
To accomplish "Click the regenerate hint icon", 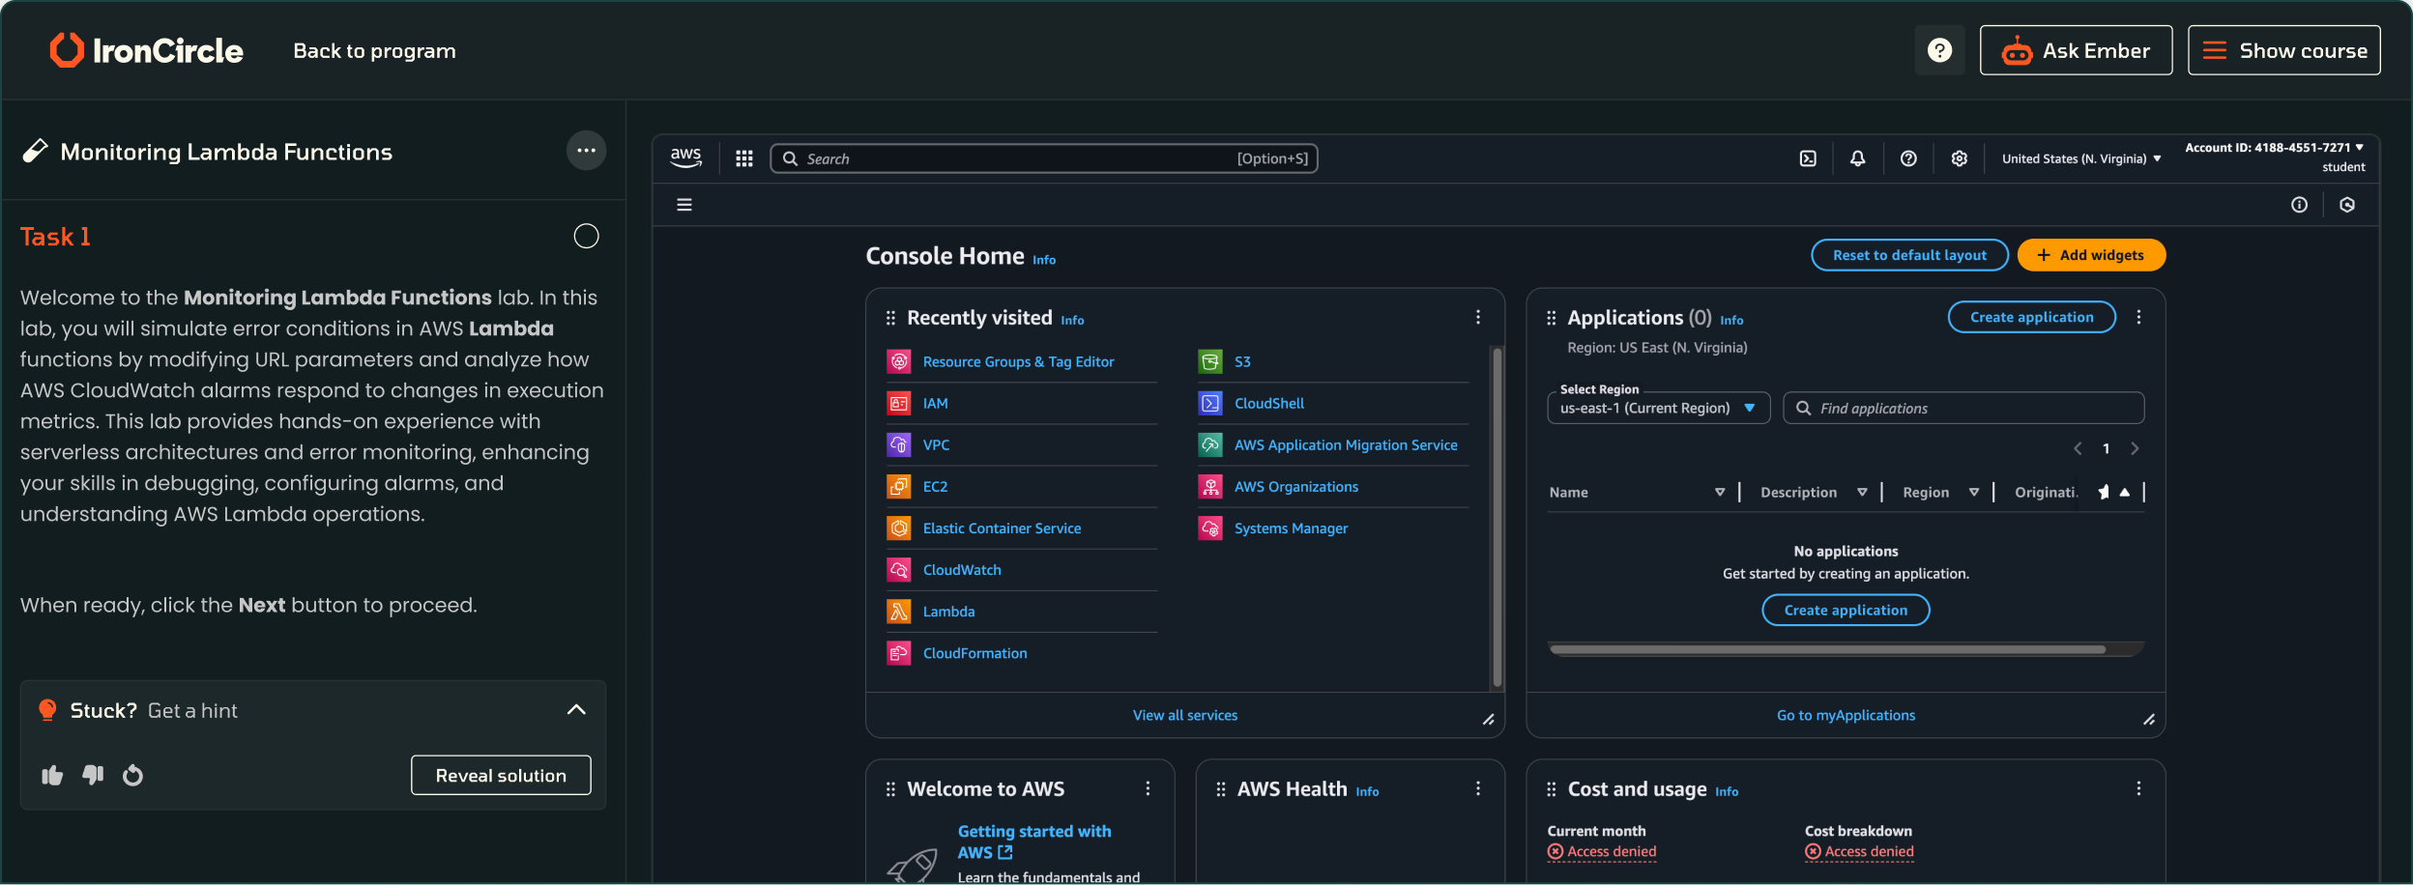I will click(133, 775).
